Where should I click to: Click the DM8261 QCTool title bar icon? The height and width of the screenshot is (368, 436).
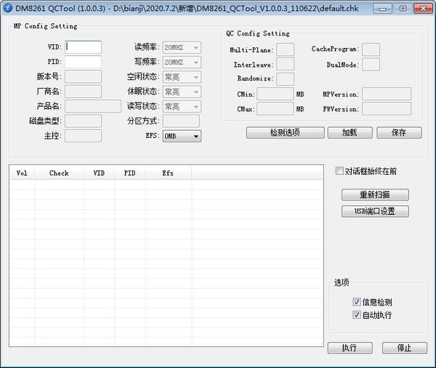coord(8,7)
